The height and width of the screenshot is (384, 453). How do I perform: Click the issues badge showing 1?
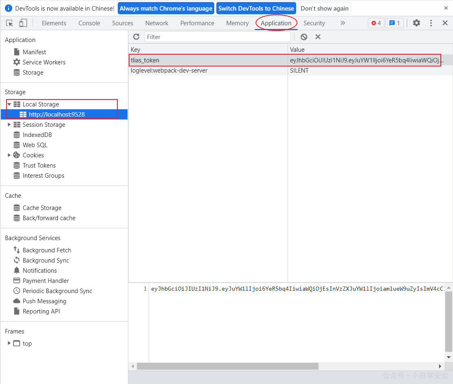395,23
